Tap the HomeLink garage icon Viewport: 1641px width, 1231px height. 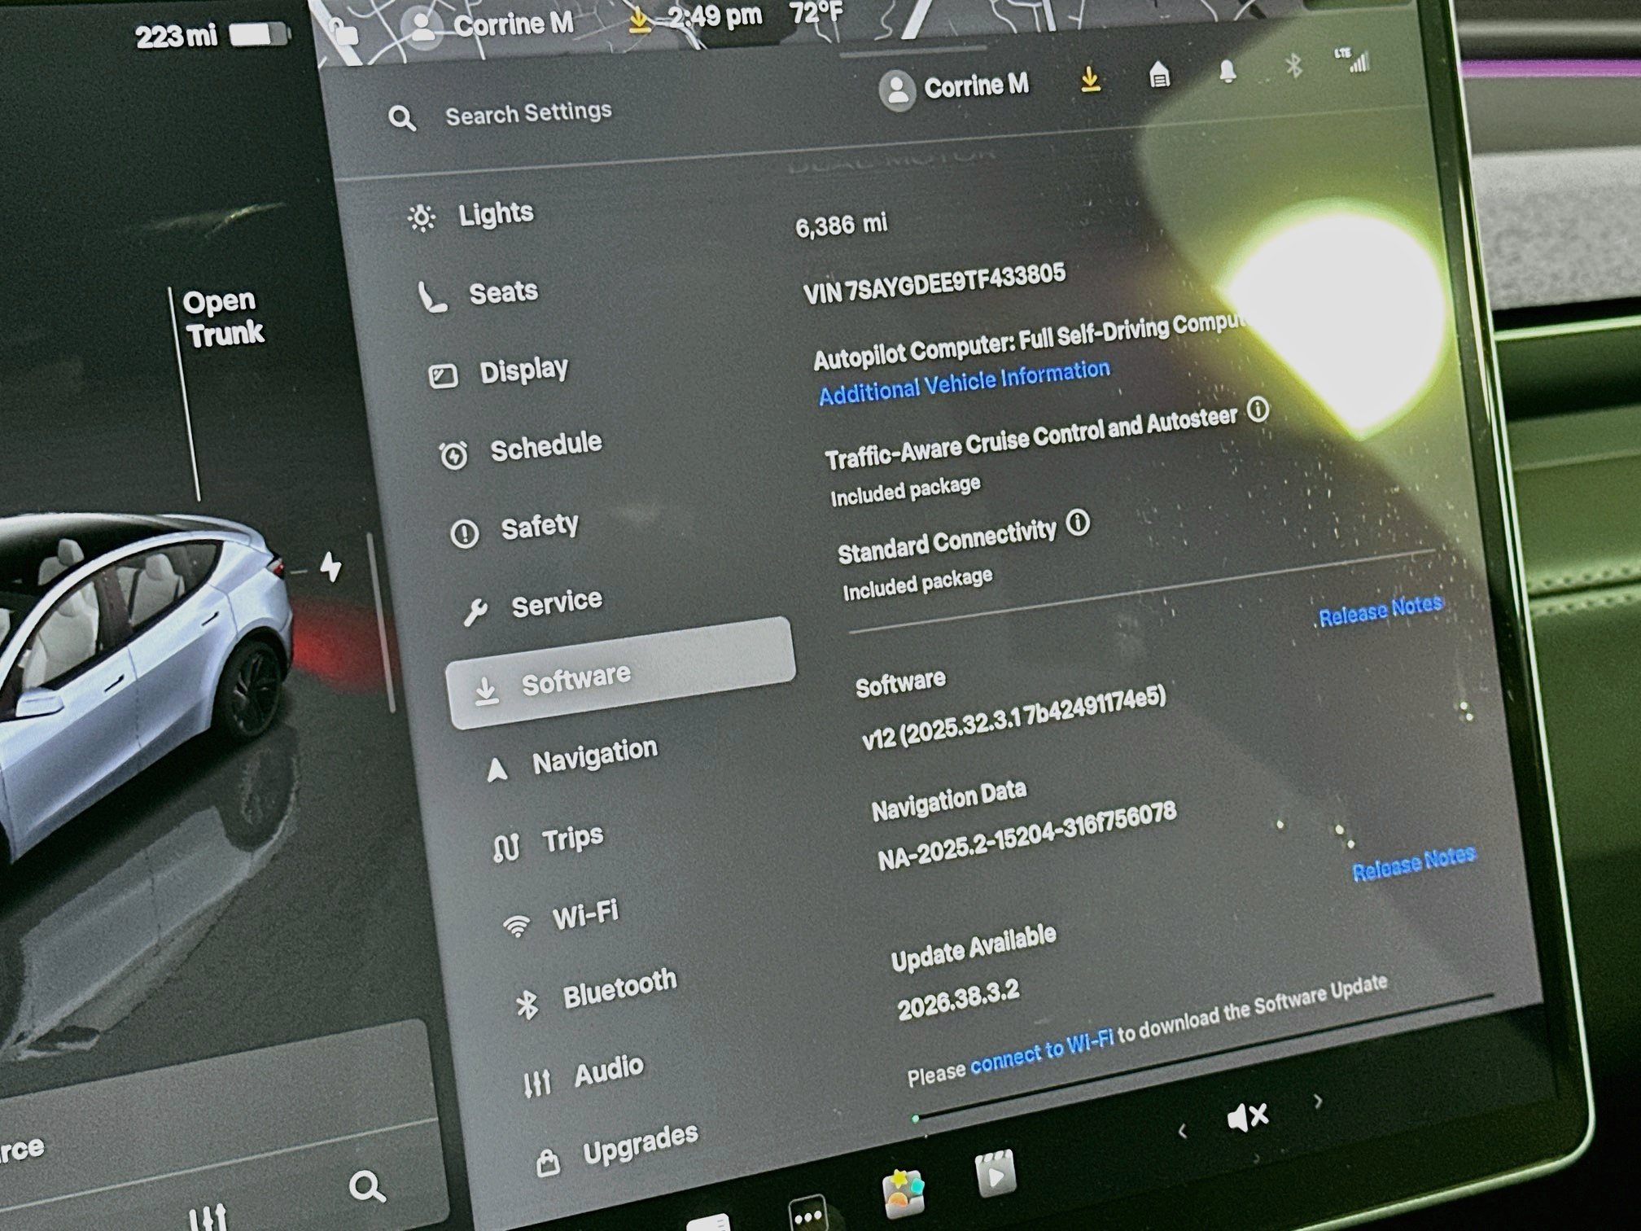pyautogui.click(x=1159, y=77)
